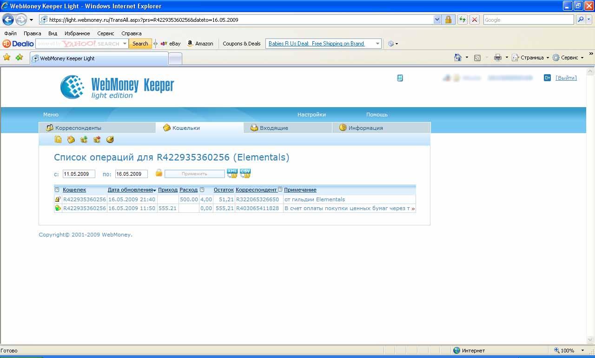
Task: Open the Файл menu
Action: coord(10,33)
